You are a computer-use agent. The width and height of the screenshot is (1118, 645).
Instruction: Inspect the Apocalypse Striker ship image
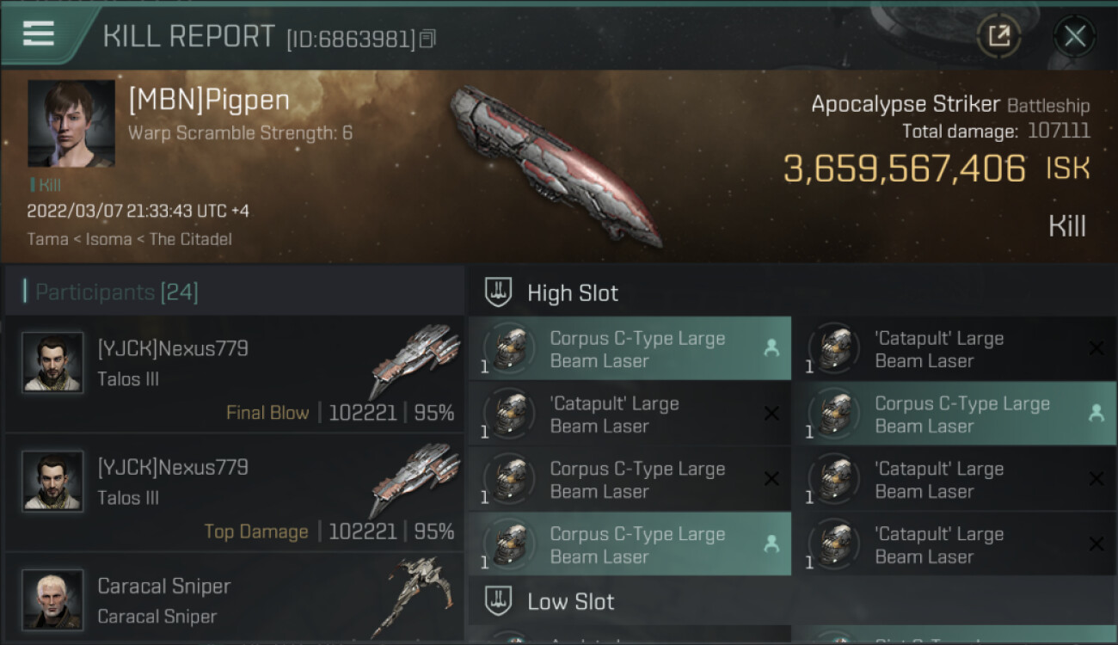pos(556,163)
